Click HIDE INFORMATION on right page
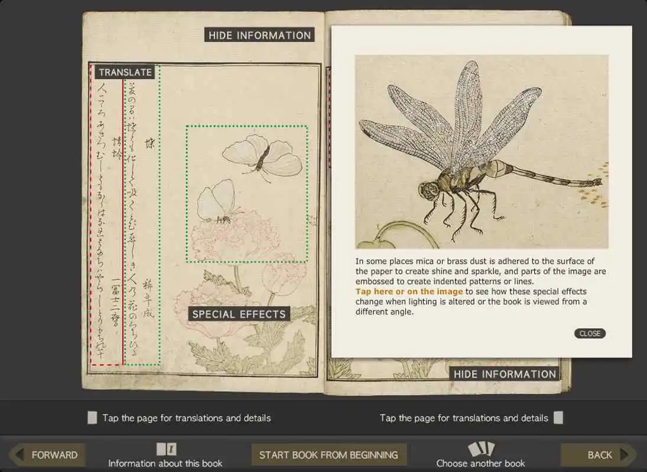 pyautogui.click(x=505, y=374)
